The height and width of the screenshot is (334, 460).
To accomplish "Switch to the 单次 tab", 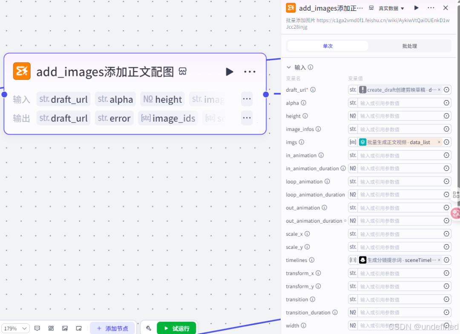I will pos(328,46).
